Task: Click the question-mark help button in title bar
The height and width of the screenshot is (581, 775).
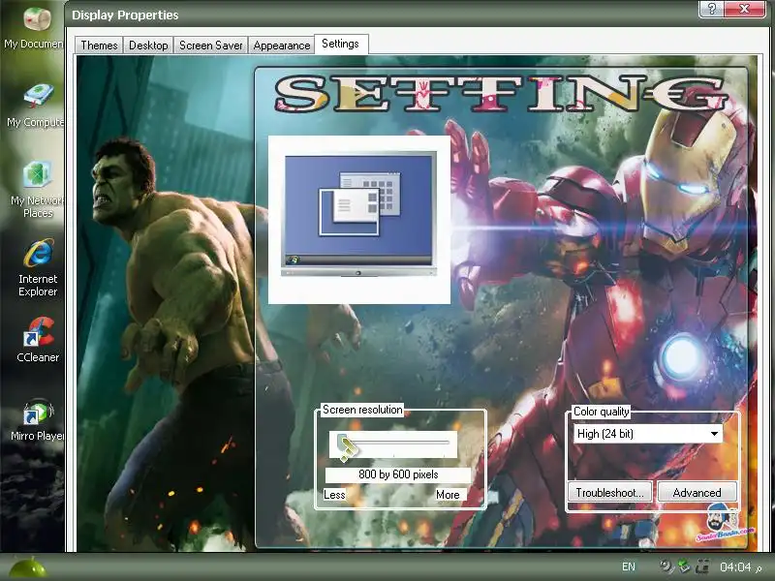Action: click(x=711, y=9)
